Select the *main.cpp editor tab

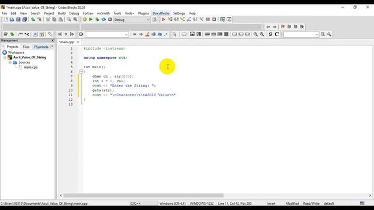[x=67, y=42]
